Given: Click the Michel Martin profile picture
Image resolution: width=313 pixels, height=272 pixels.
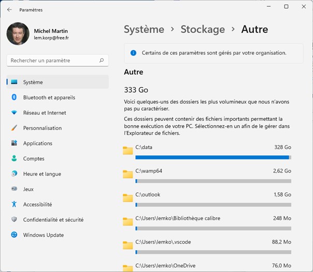Looking at the screenshot, I should (x=18, y=34).
